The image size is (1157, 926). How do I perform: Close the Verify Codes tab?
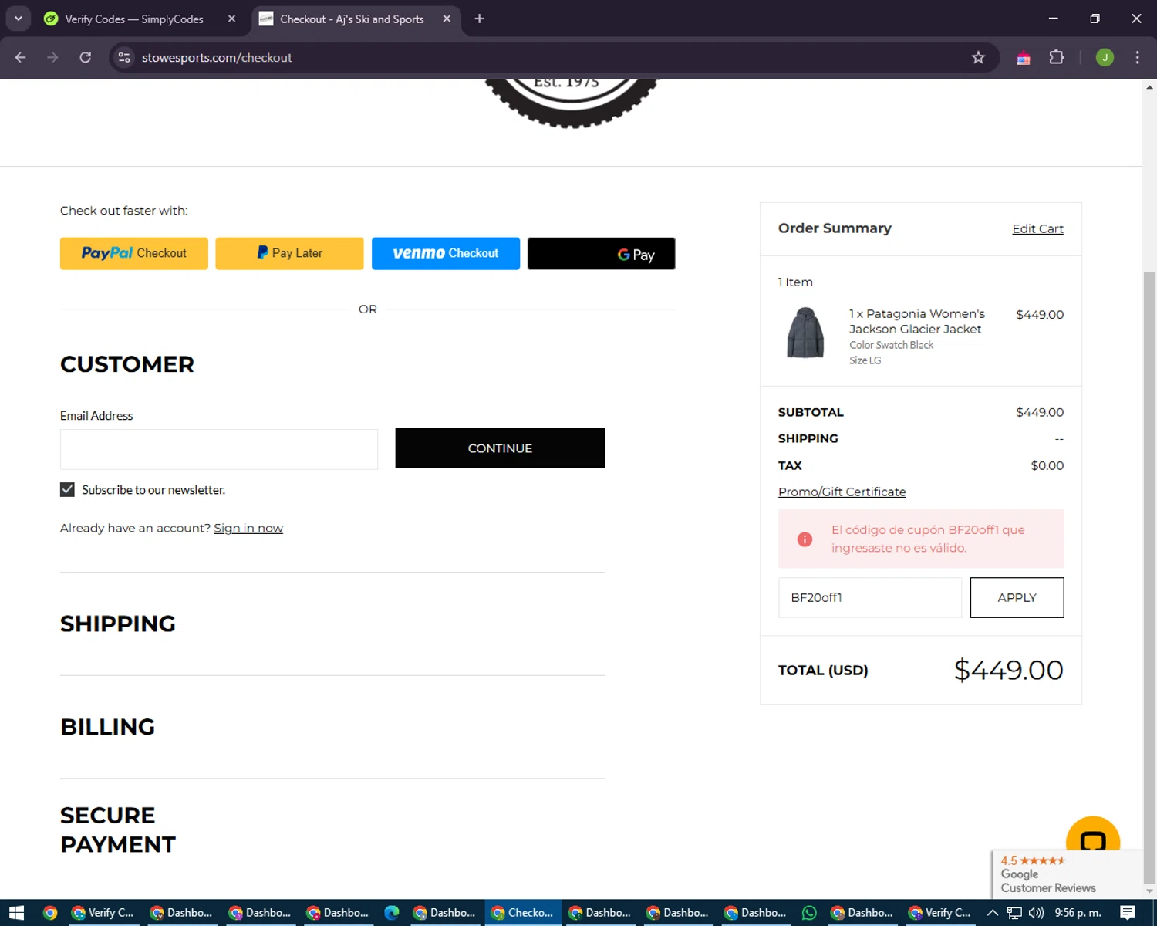coord(231,19)
